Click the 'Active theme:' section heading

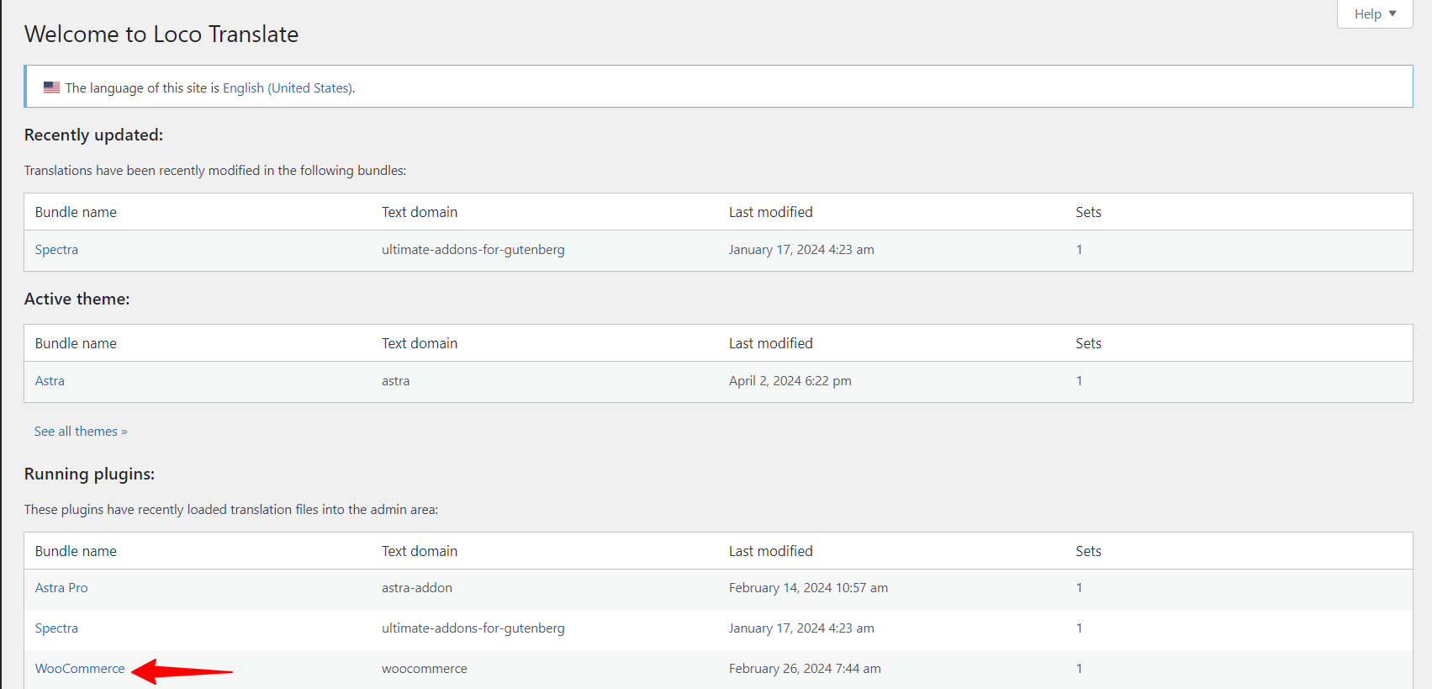tap(77, 299)
